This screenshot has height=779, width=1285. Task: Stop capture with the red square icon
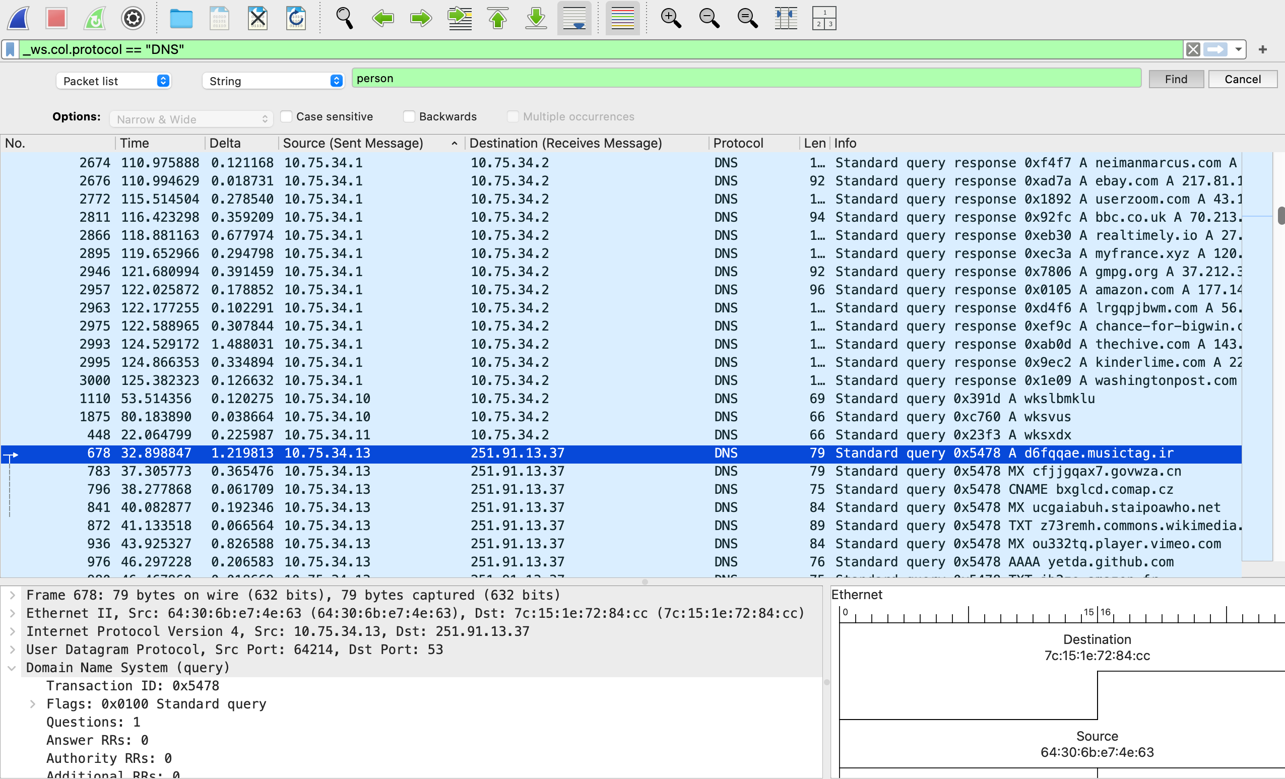point(56,18)
